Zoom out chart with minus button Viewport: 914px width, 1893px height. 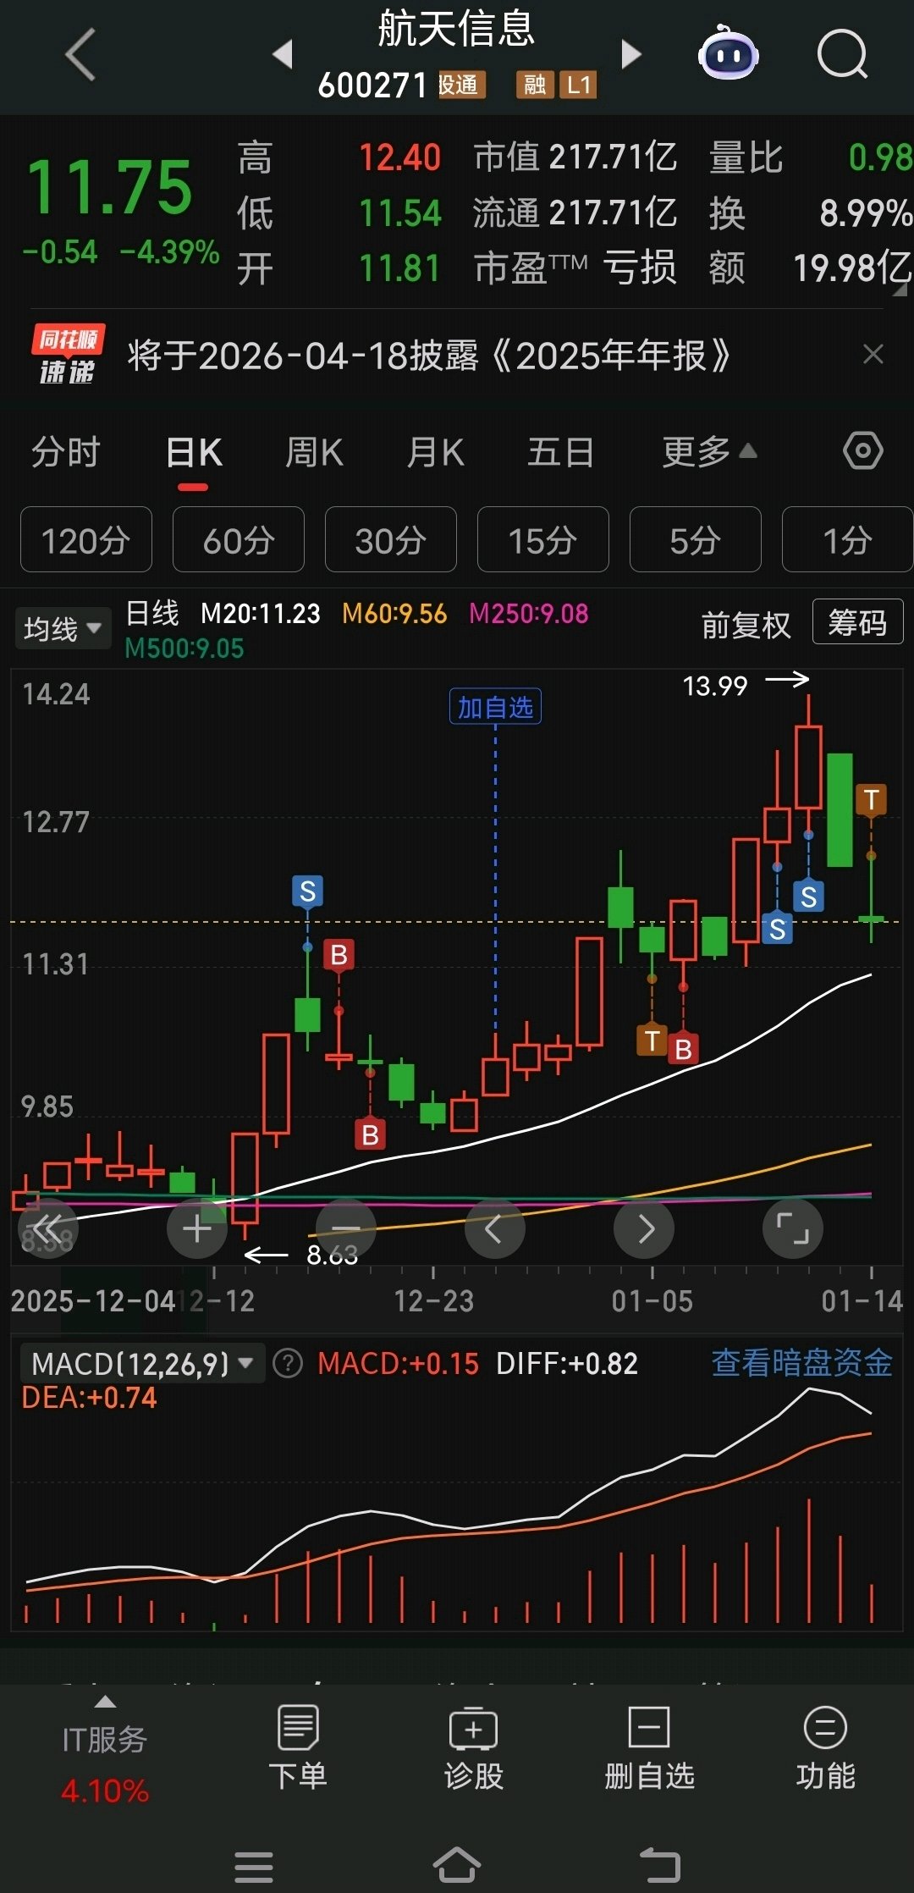(x=345, y=1228)
